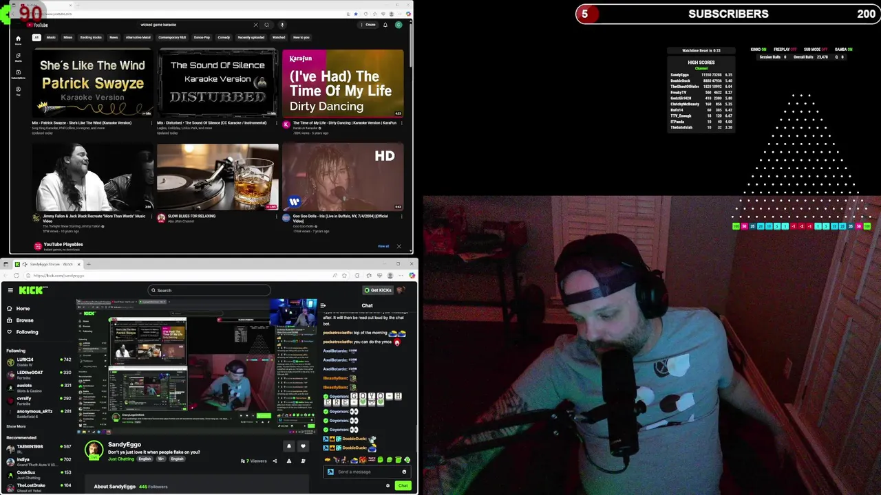The width and height of the screenshot is (881, 495).
Task: Activate YouTube voice search microphone
Action: coord(282,25)
